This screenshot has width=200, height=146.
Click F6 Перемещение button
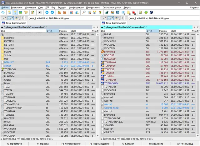(x=99, y=144)
